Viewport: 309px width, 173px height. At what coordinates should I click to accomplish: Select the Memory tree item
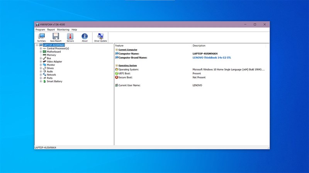51,55
